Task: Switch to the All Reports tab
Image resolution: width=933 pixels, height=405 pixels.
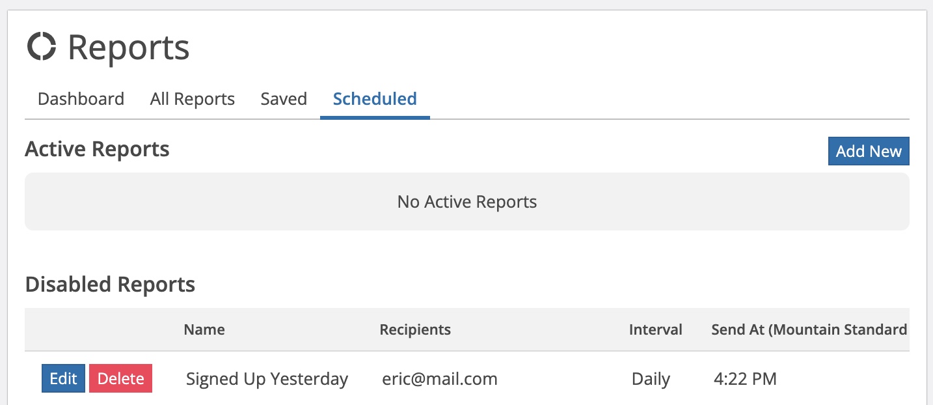Action: (193, 99)
